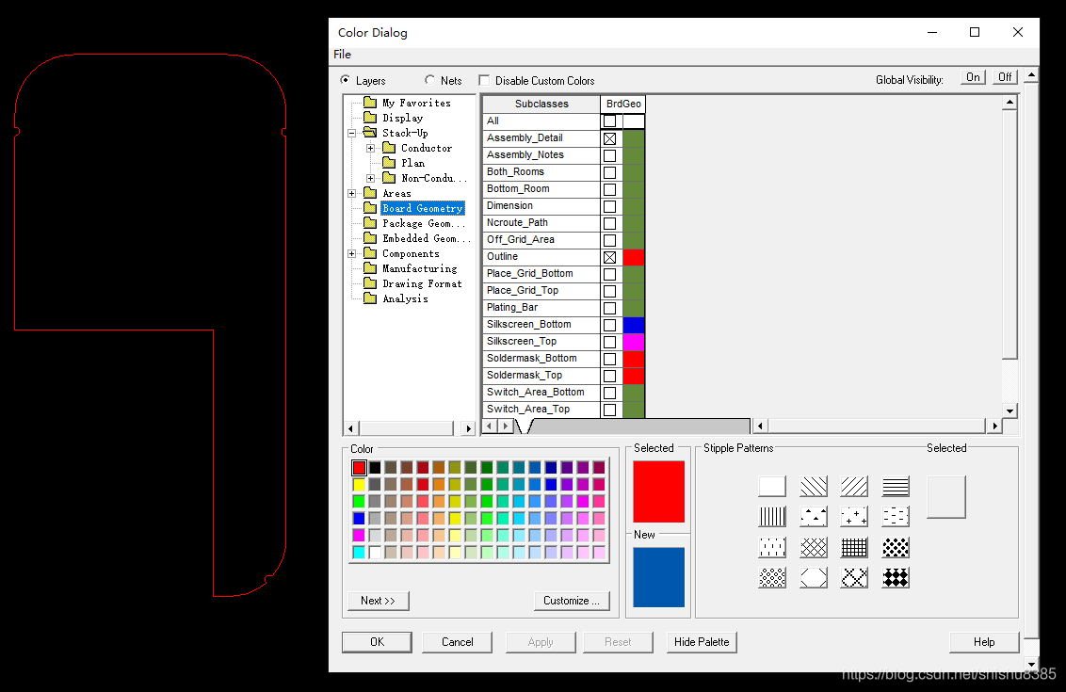Image resolution: width=1066 pixels, height=692 pixels.
Task: Select Board Geometry in the tree
Action: click(x=423, y=208)
